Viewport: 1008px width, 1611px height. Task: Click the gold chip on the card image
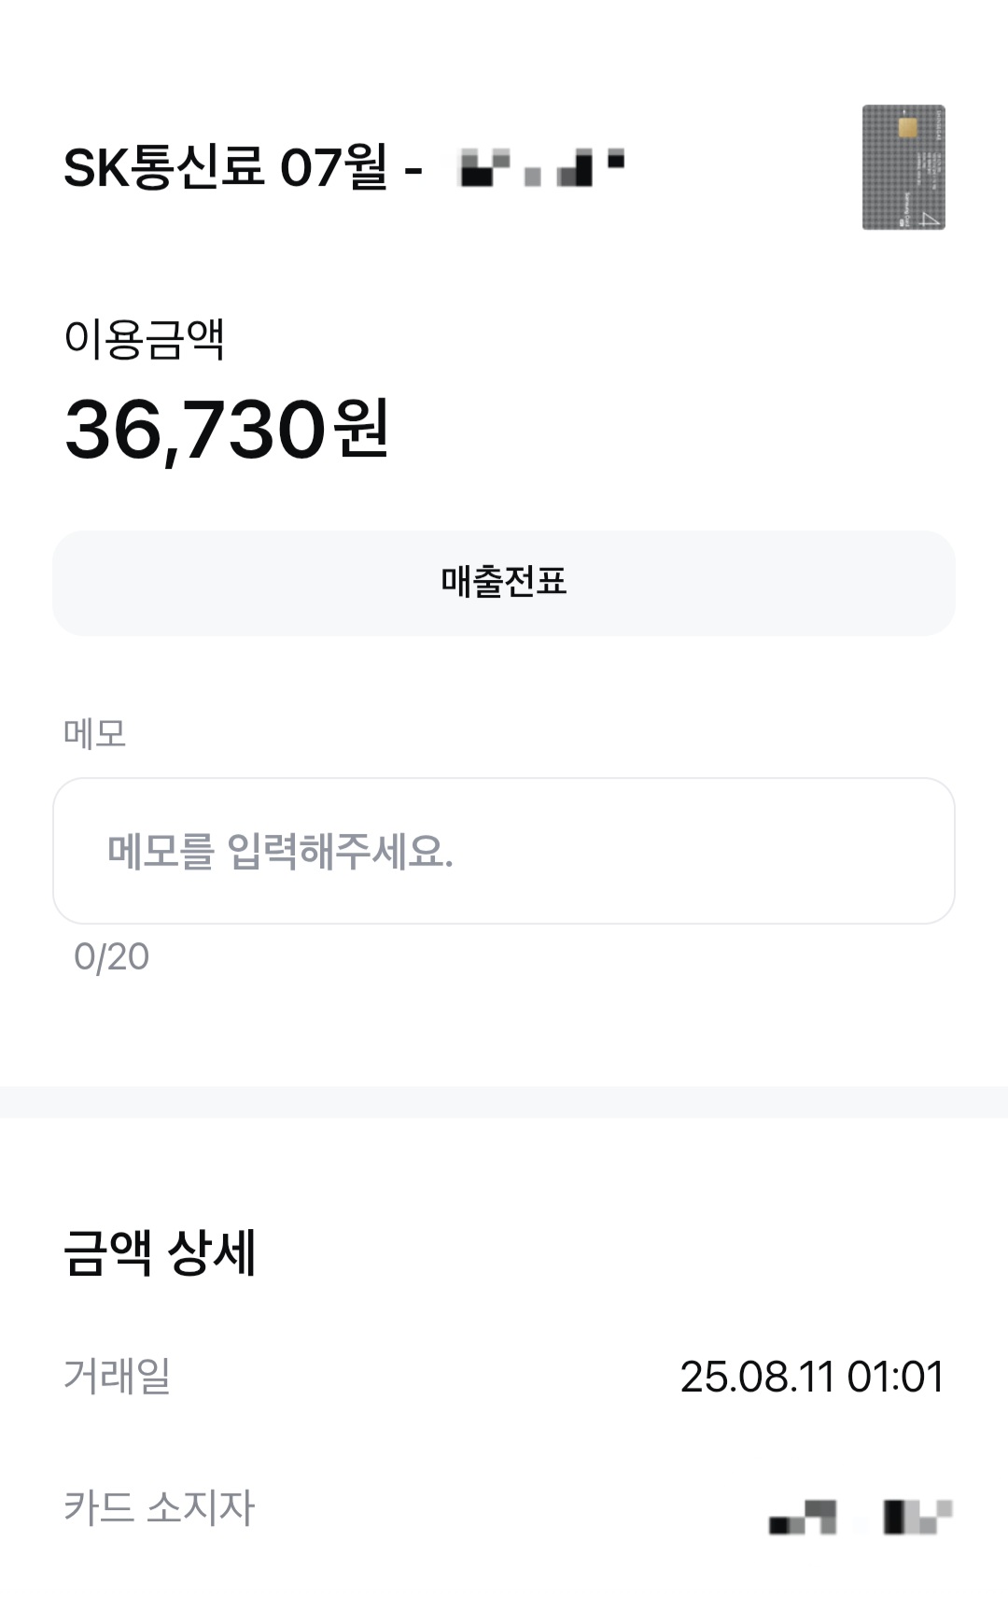point(906,127)
